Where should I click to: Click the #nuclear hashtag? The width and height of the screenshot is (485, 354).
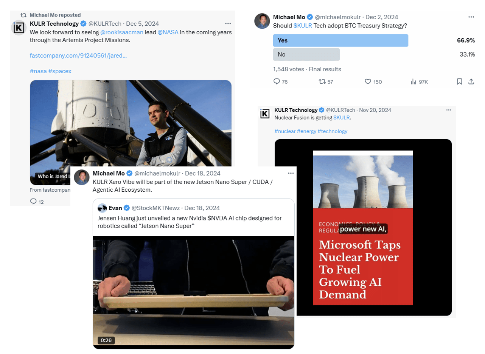(284, 131)
